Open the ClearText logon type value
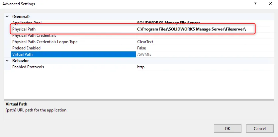 [145, 42]
